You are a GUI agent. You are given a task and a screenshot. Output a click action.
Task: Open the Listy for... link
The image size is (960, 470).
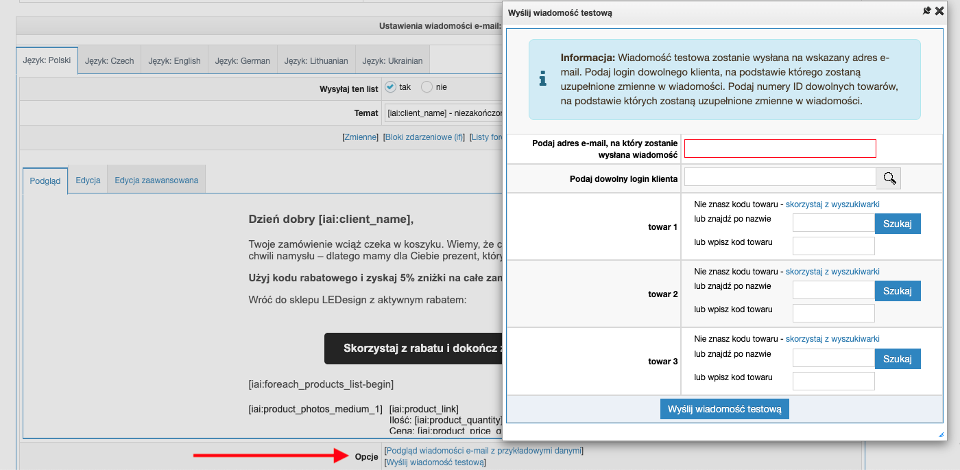point(486,137)
